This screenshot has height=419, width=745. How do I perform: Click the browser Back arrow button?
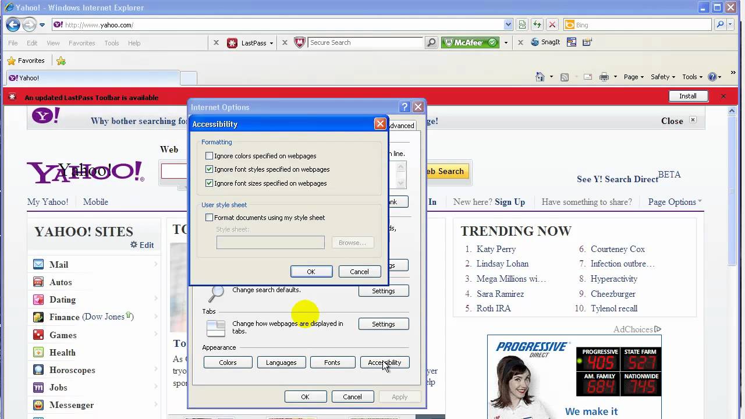click(13, 24)
